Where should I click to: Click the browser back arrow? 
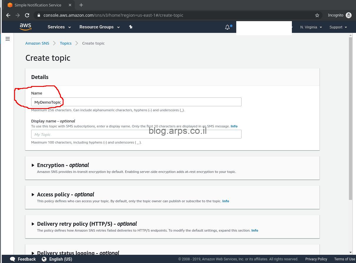8,15
